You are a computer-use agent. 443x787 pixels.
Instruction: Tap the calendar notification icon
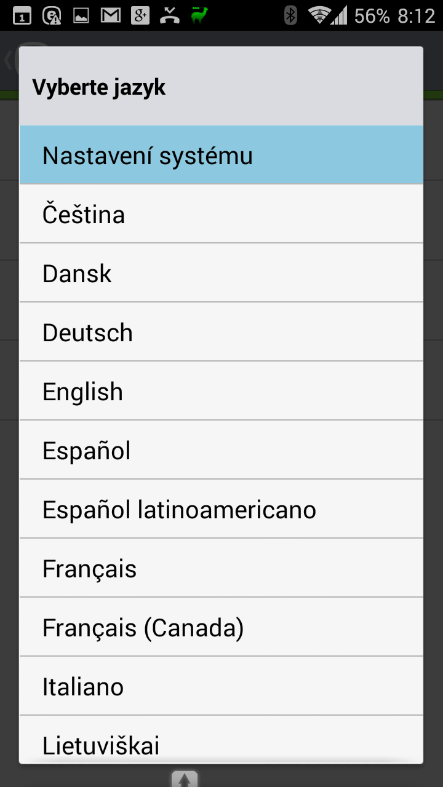(22, 16)
